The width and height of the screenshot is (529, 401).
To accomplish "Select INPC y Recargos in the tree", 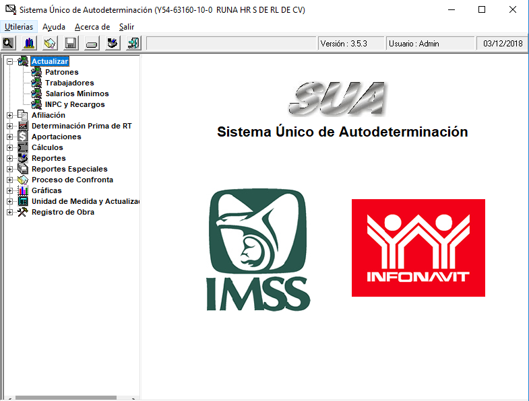I will pyautogui.click(x=75, y=104).
